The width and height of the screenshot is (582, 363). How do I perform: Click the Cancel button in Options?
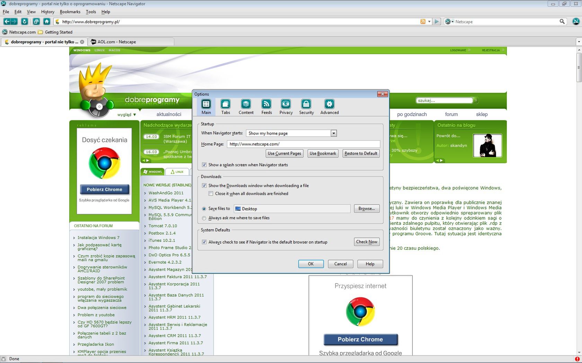point(340,264)
